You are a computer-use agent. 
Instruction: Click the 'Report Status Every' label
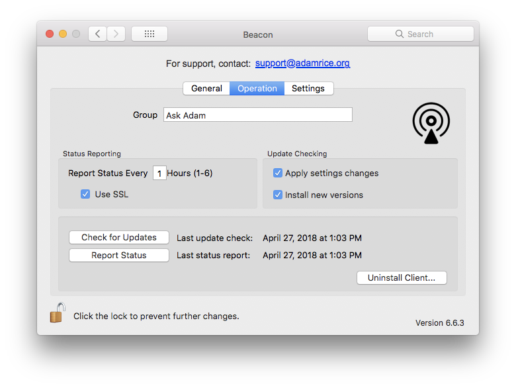coord(108,173)
